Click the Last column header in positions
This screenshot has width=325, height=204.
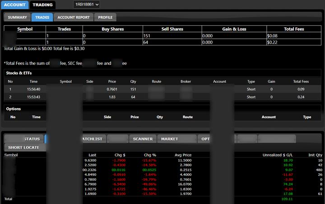pos(92,155)
